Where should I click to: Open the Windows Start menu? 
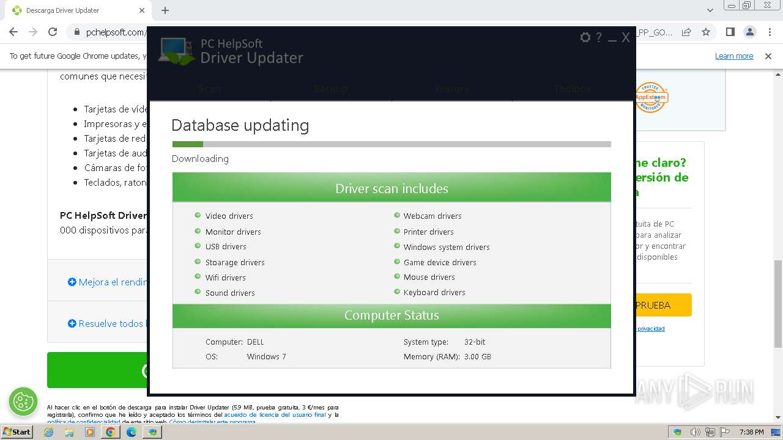point(17,431)
